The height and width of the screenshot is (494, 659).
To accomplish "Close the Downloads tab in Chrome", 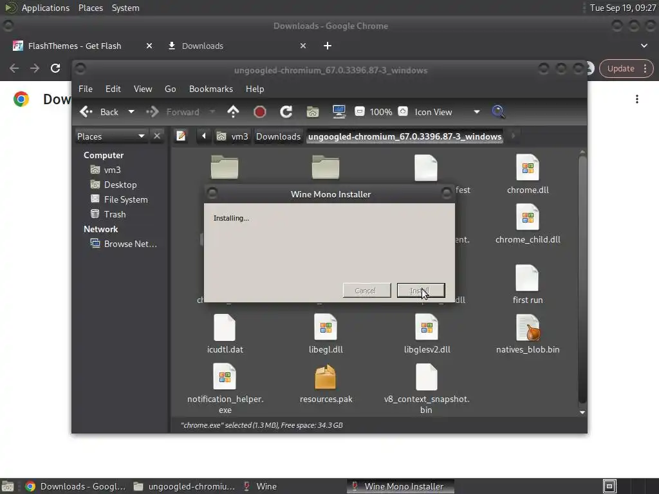I will pyautogui.click(x=303, y=46).
